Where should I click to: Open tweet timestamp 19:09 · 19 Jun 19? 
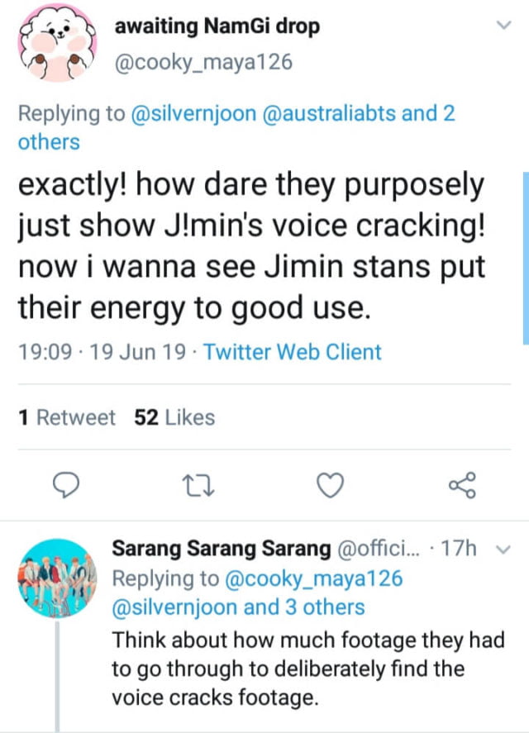tap(105, 351)
